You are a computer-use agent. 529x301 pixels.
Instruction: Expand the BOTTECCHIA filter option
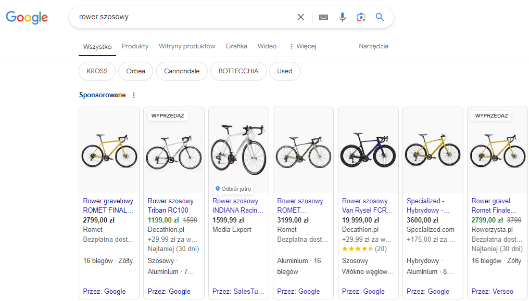coord(238,71)
